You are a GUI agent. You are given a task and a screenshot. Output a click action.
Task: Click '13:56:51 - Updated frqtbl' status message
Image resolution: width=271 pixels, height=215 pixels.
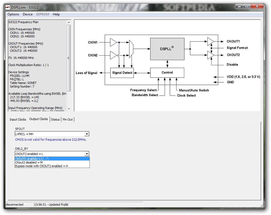[x=51, y=205]
